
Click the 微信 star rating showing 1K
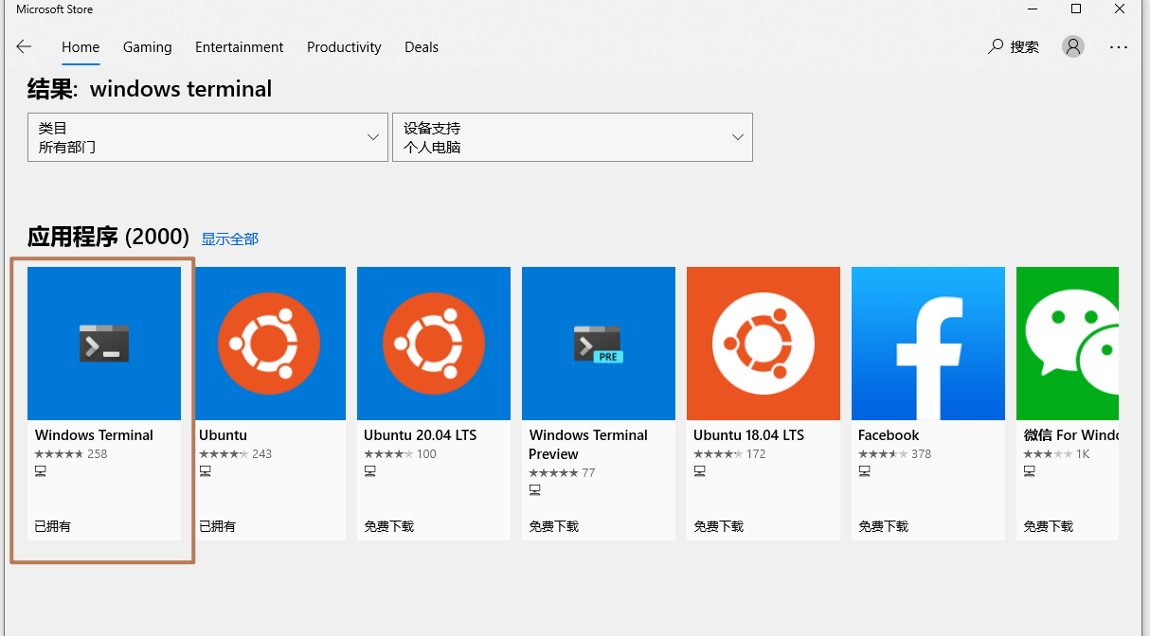pos(1057,454)
